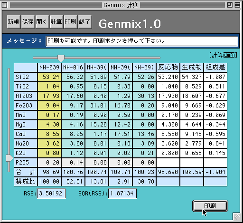Click the 構成比 cell showing 52.51
This screenshot has width=243, height=223.
pyautogui.click(x=73, y=182)
